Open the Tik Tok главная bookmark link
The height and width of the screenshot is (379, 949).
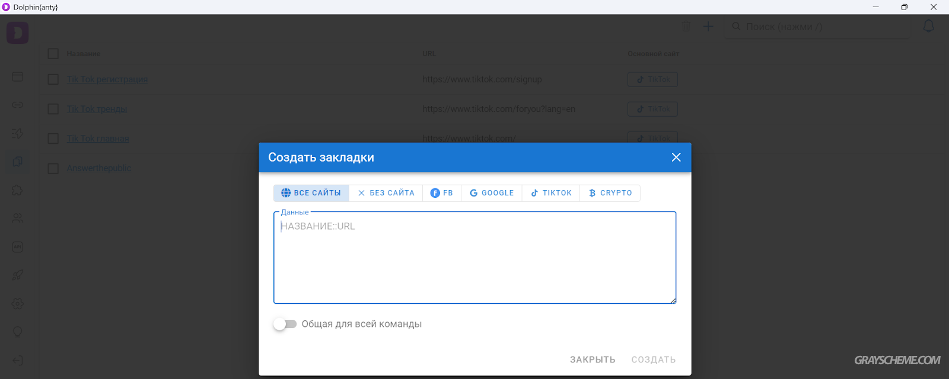tap(98, 139)
